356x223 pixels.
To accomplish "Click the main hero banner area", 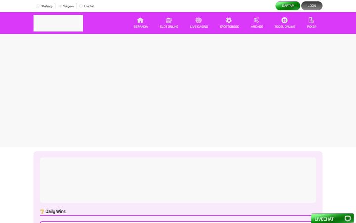I will [x=178, y=90].
